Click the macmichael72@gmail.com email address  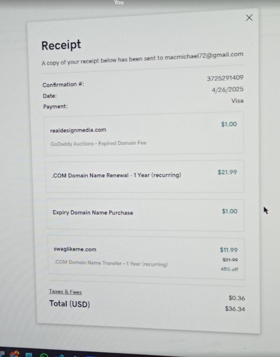204,55
